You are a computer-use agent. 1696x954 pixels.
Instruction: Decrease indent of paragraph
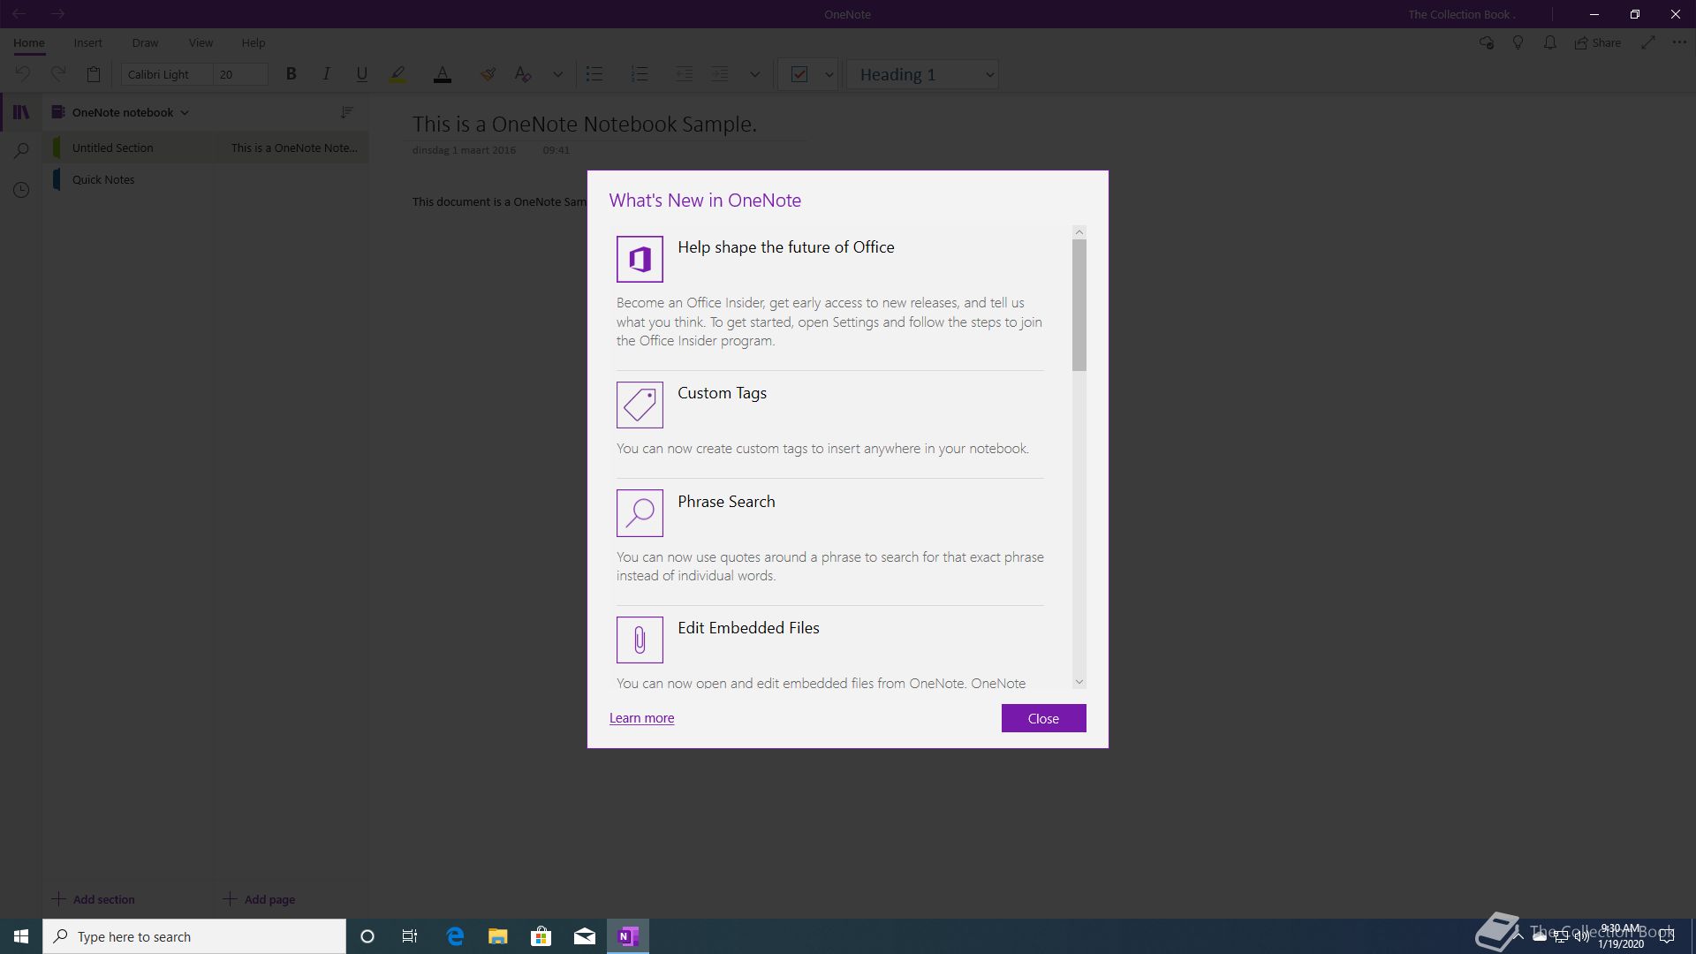[684, 74]
